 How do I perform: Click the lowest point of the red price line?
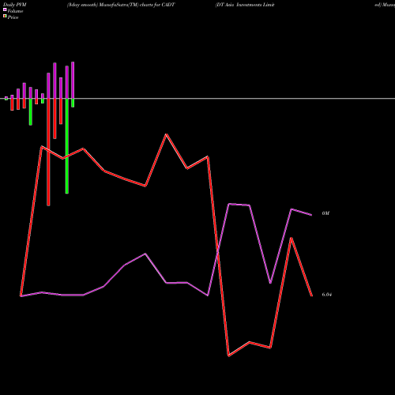[x=228, y=355]
